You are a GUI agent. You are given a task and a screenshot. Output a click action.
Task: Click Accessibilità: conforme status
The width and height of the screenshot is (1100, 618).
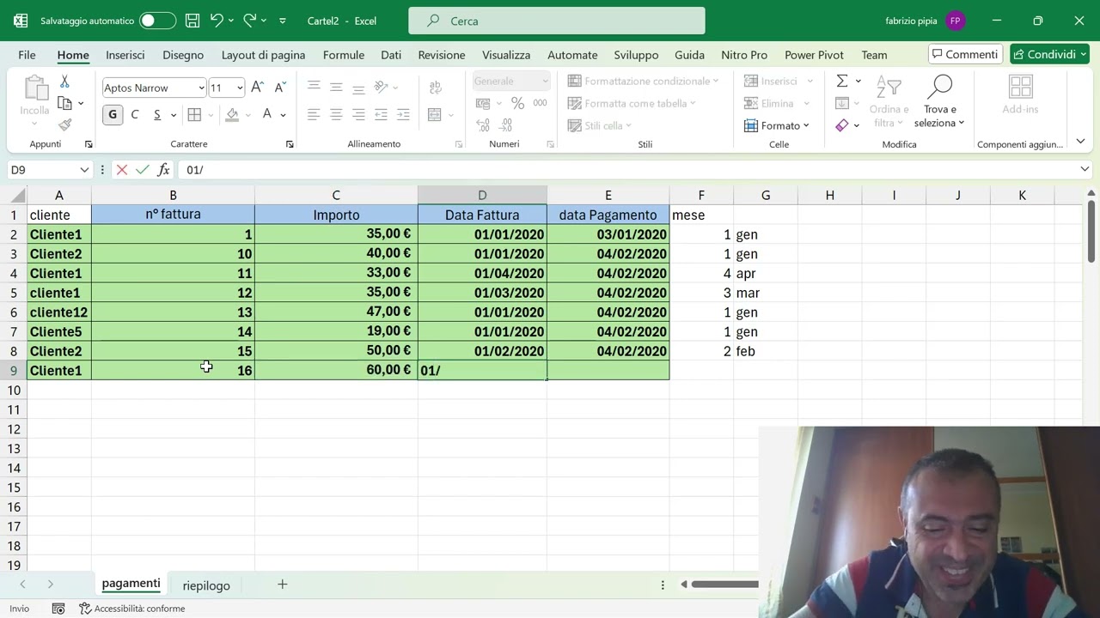[x=132, y=609]
